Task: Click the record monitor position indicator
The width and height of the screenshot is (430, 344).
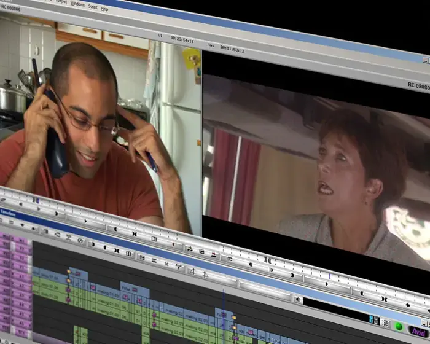Action: 330,276
